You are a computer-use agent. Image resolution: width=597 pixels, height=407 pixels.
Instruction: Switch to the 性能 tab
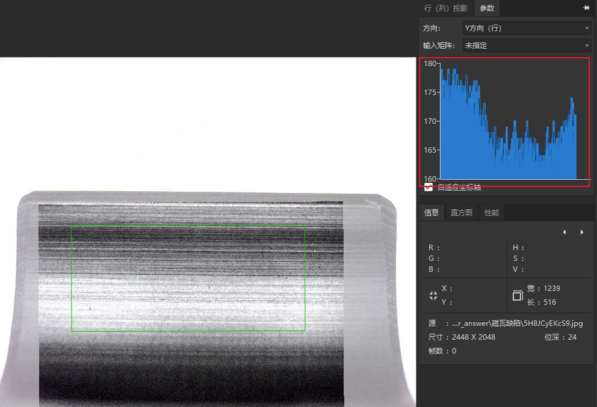[492, 212]
